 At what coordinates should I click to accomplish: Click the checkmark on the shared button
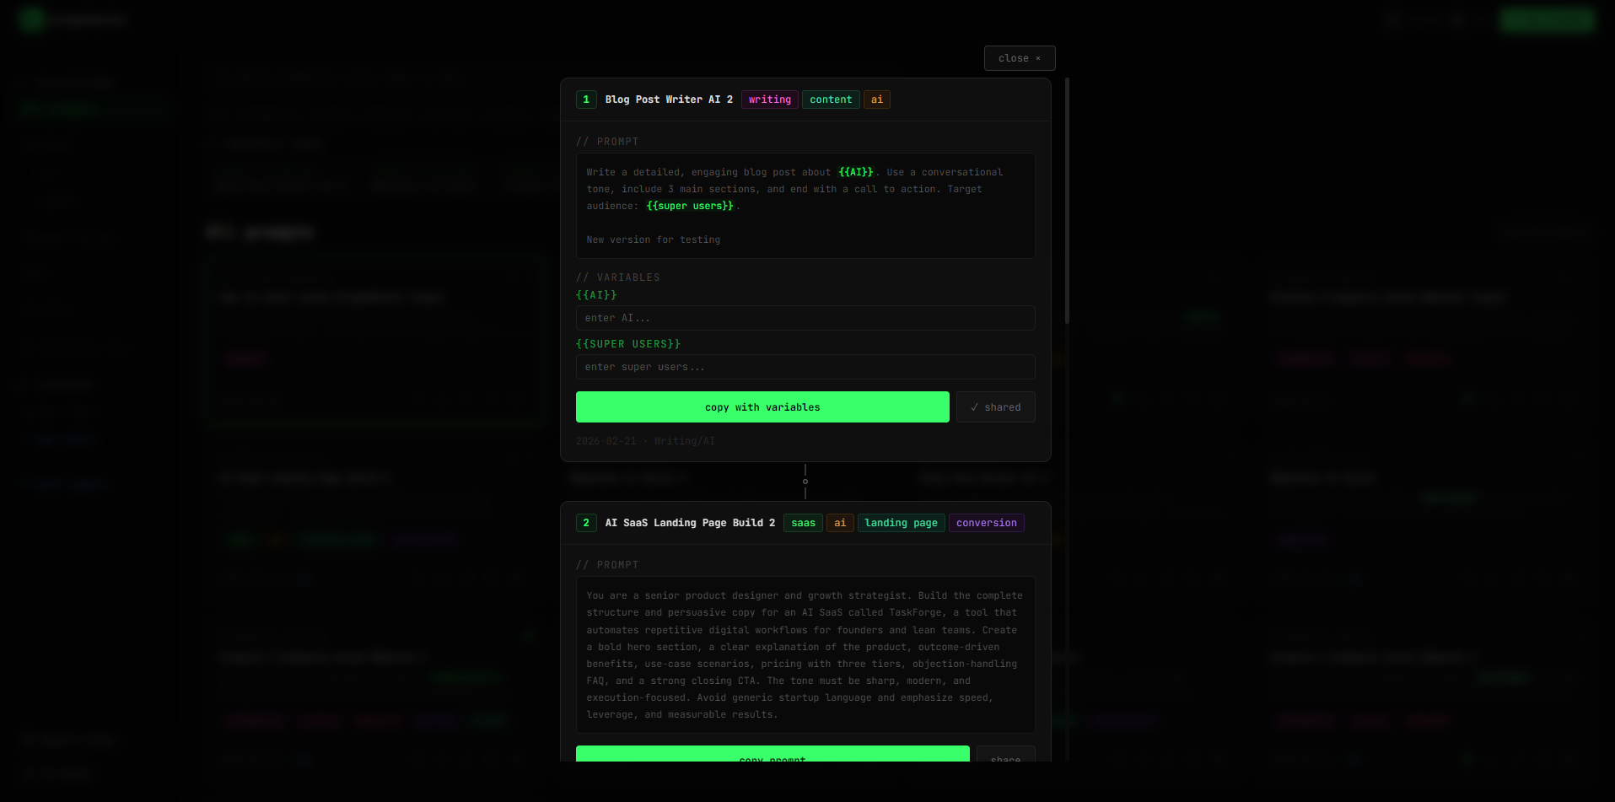tap(973, 406)
